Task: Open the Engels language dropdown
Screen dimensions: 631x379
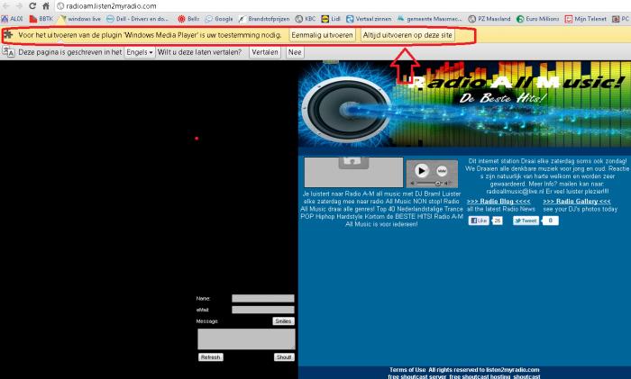Action: point(139,52)
